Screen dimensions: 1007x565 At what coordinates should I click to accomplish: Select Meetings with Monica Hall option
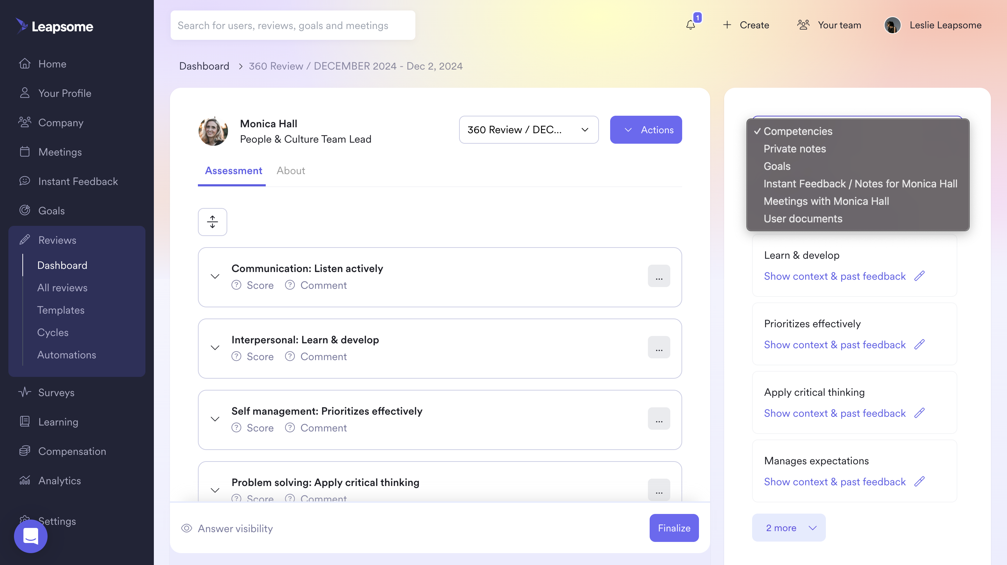858,201
